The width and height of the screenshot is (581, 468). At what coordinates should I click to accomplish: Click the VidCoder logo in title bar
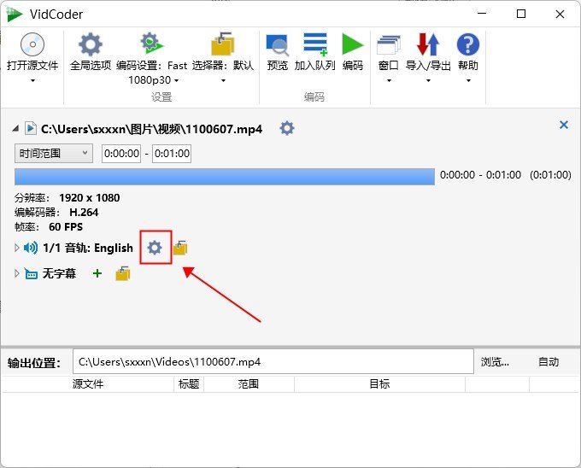click(14, 14)
